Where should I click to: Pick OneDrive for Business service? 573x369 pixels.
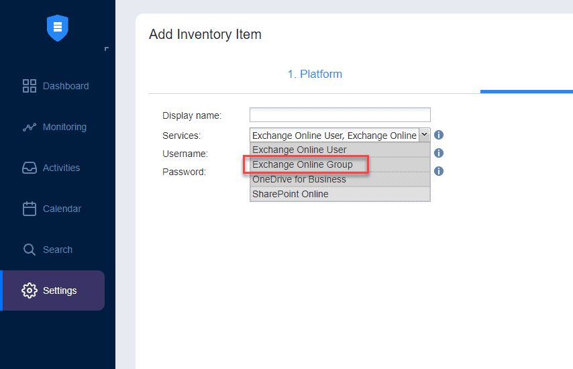click(x=299, y=179)
